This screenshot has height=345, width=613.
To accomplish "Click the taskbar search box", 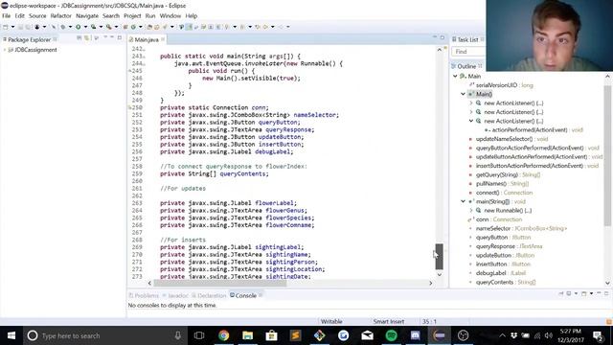I will (x=104, y=335).
